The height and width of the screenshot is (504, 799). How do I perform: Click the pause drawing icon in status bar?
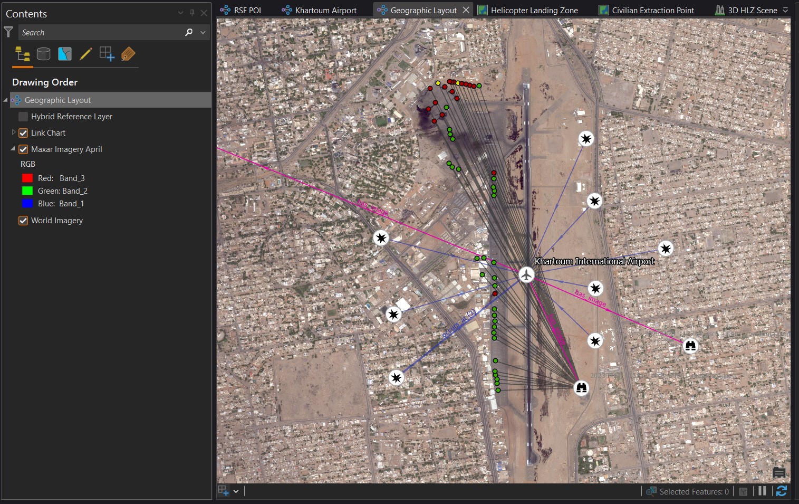coord(762,491)
